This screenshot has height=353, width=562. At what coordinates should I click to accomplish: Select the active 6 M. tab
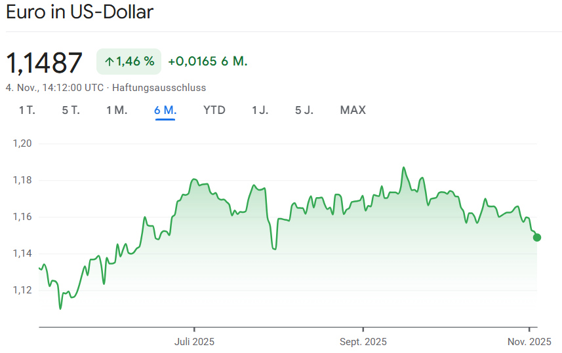[x=165, y=110]
